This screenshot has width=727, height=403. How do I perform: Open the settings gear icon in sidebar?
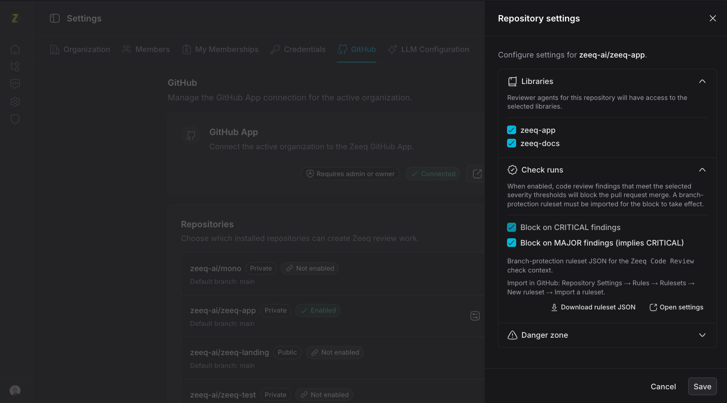click(x=15, y=102)
